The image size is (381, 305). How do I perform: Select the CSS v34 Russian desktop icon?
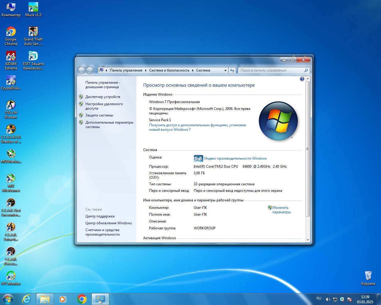click(x=11, y=109)
